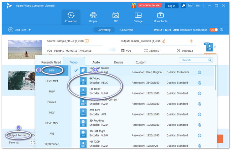Show the Converting list tab
Viewport: 231px width, 150px height.
(x=104, y=30)
